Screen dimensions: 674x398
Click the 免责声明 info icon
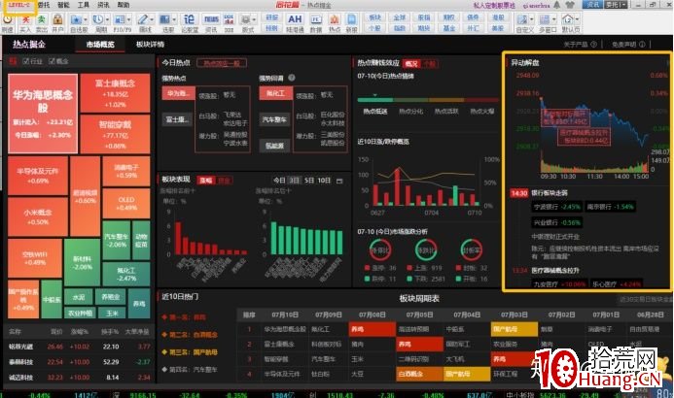[642, 45]
